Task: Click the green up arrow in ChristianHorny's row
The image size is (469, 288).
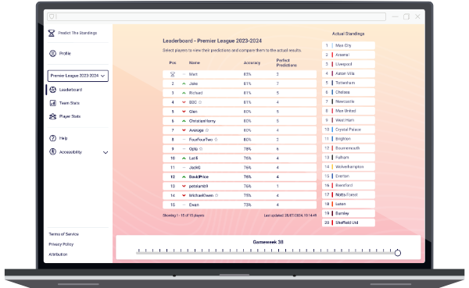Action: coord(184,121)
